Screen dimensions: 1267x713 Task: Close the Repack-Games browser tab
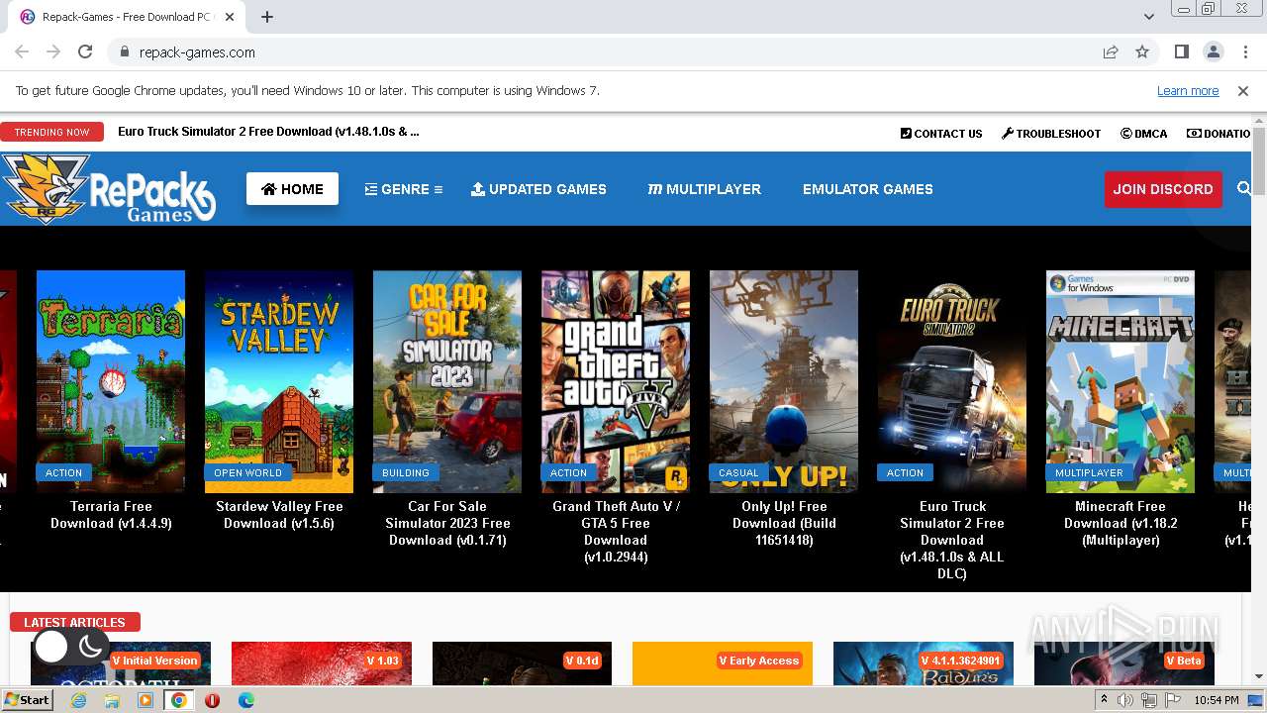230,17
